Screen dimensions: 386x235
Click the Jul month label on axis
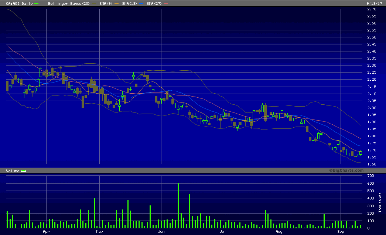[x=223, y=232]
